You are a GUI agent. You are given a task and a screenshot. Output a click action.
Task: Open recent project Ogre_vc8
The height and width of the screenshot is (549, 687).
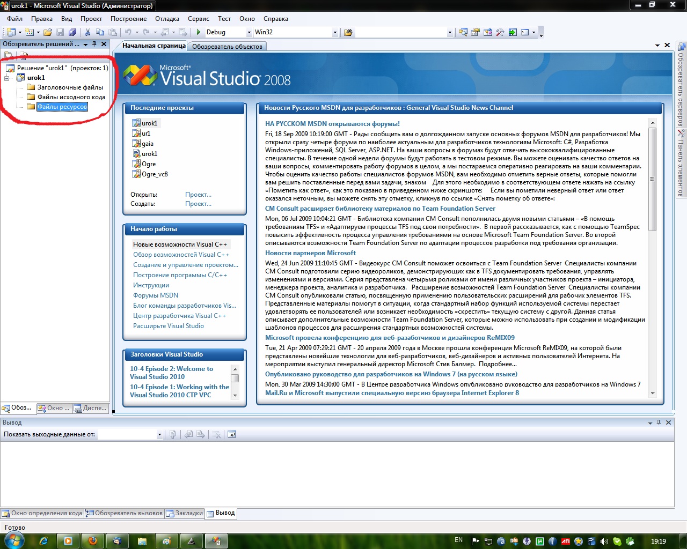[x=155, y=174]
